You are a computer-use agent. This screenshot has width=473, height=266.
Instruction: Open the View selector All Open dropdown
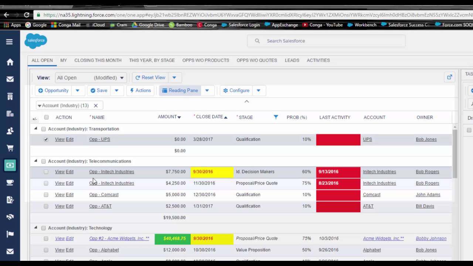91,78
